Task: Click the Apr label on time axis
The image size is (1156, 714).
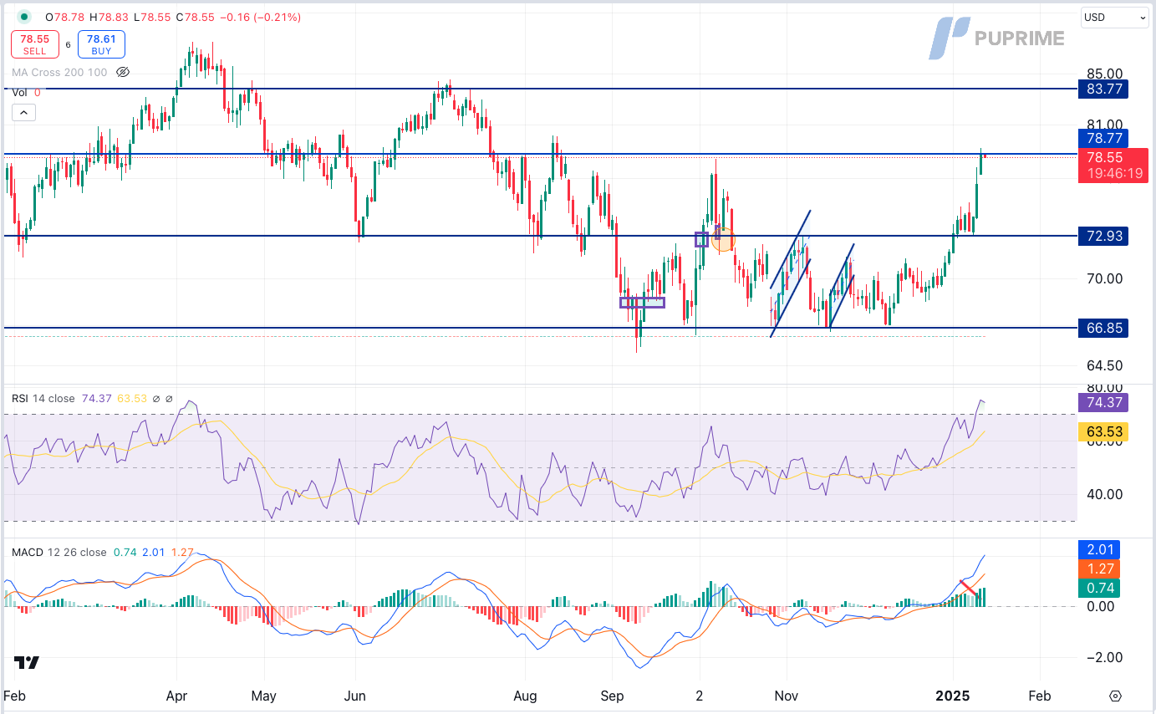Action: tap(176, 696)
